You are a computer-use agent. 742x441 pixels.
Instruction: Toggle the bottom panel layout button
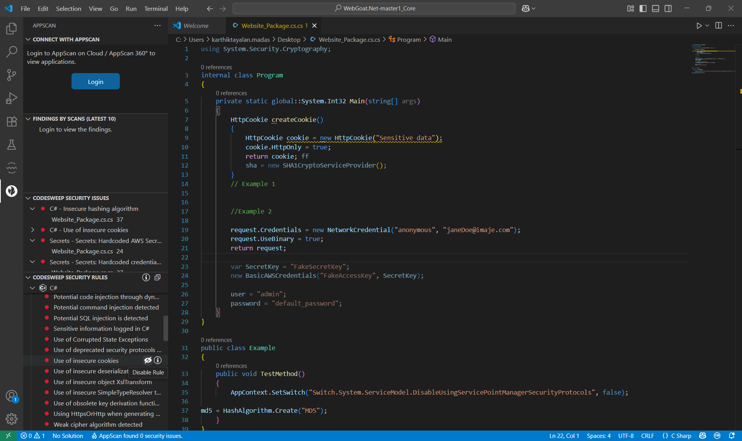pos(655,9)
